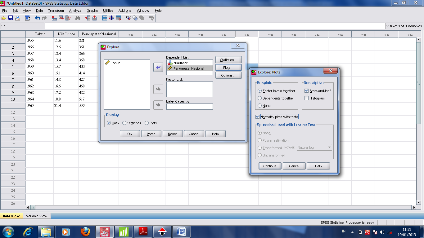
Task: Click the Label Cases by arrow button
Action: coord(158,105)
